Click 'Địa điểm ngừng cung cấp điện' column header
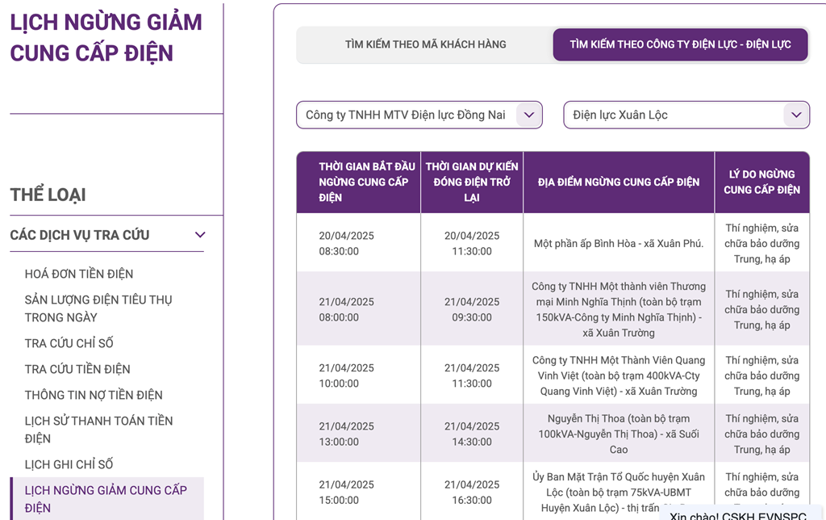 pos(619,182)
